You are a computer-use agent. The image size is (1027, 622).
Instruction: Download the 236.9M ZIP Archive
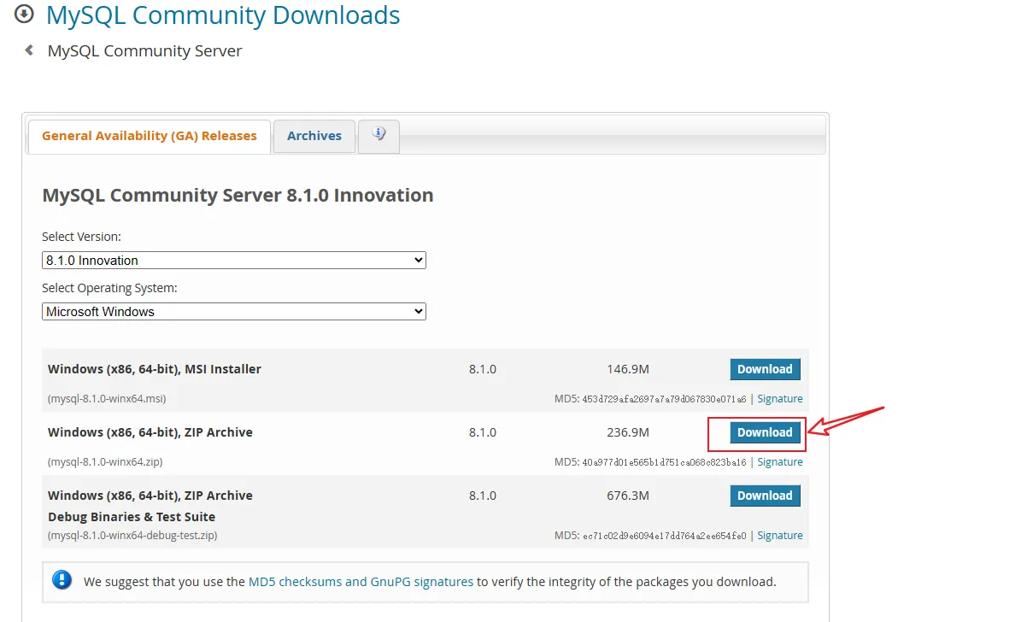click(765, 432)
